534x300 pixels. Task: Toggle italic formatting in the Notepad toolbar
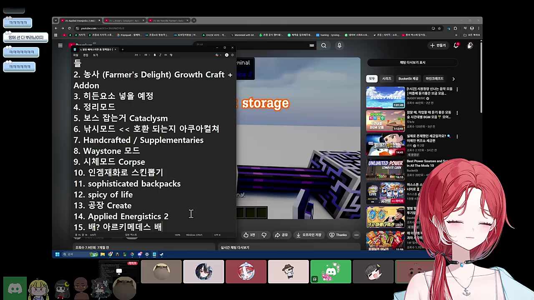coord(160,55)
